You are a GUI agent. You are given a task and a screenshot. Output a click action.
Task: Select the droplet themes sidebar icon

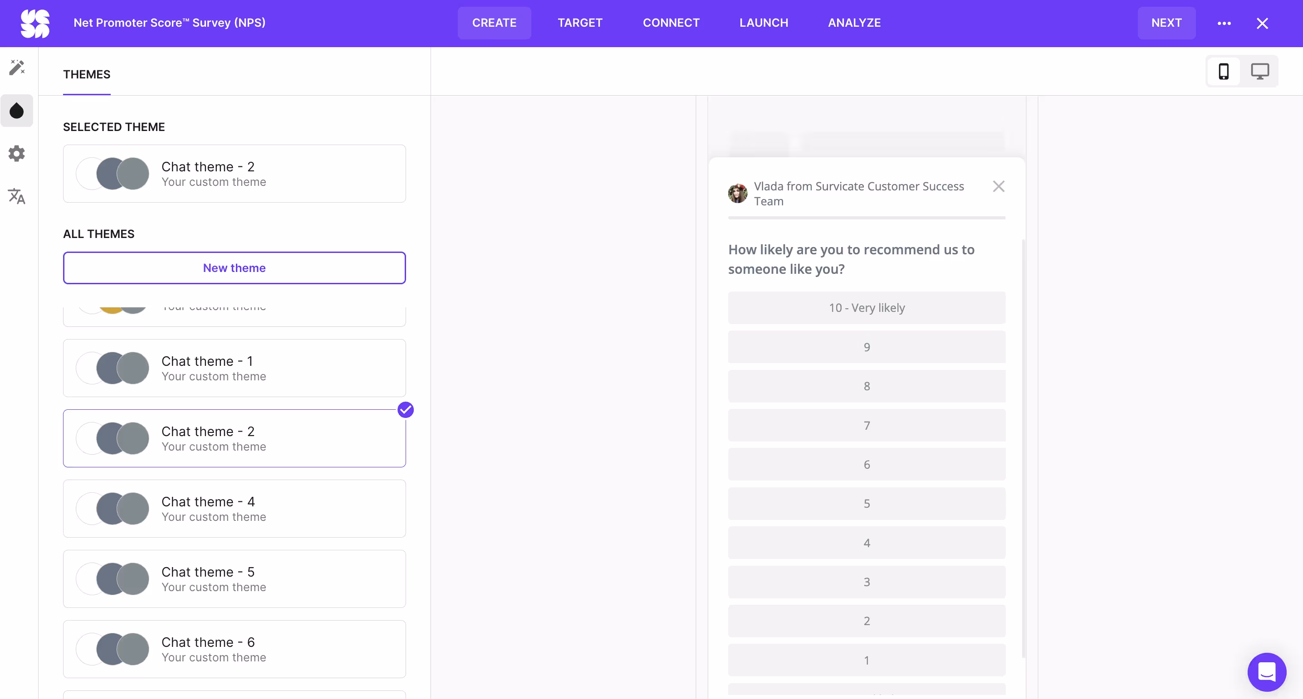(x=17, y=111)
